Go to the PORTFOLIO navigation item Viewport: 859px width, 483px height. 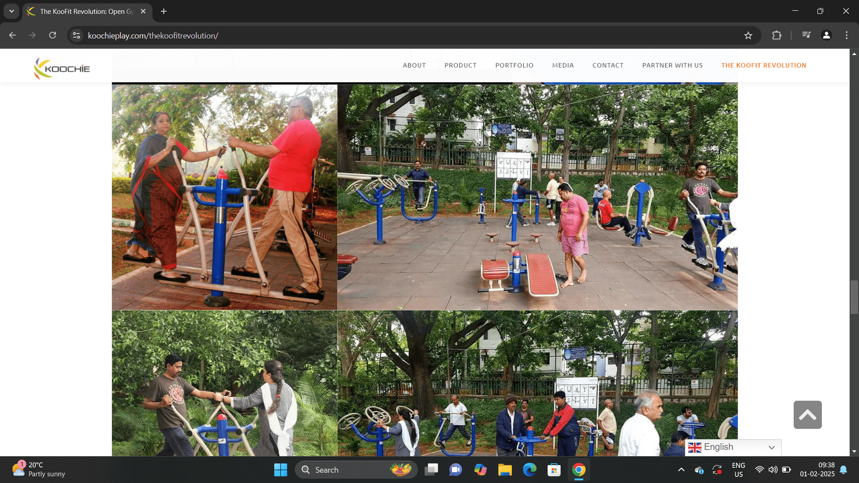click(x=514, y=65)
